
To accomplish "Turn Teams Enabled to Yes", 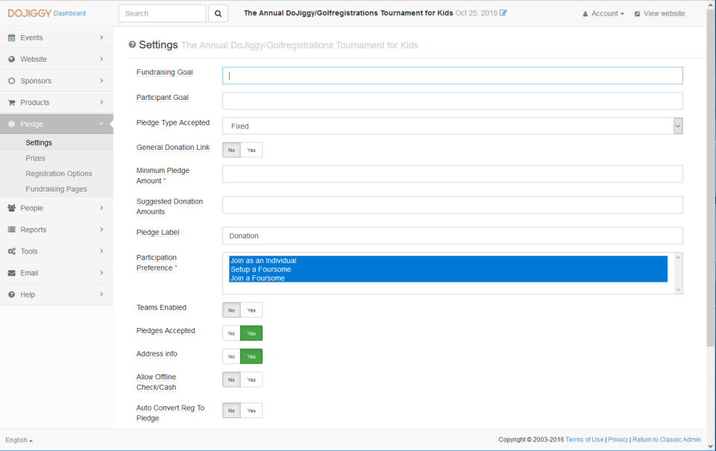I will (x=251, y=310).
